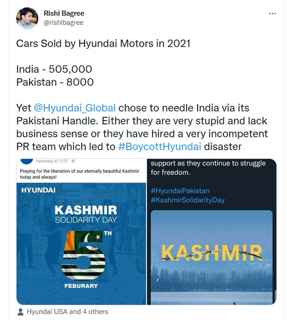
Task: Open the @Hyundai_Global mention
Action: pos(74,108)
